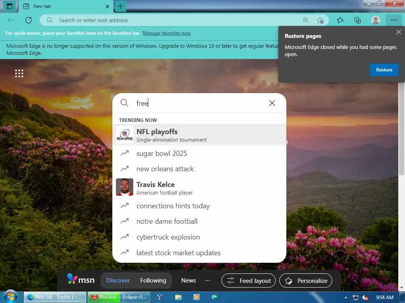Open Settings and more ellipsis menu
The width and height of the screenshot is (405, 303).
click(394, 20)
